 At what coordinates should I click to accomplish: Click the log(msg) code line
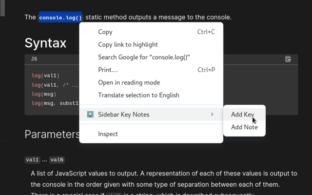pos(44,94)
